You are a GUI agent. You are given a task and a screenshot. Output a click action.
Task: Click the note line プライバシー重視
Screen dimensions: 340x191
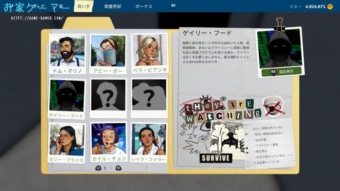pos(266,145)
